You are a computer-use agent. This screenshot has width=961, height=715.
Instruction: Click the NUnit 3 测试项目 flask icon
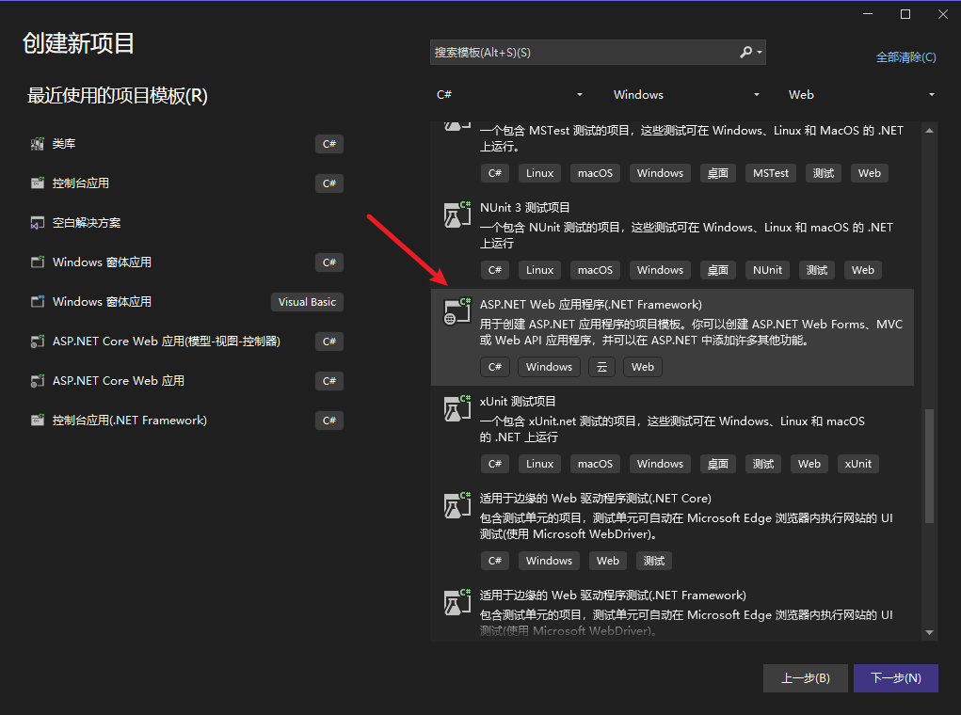coord(457,214)
